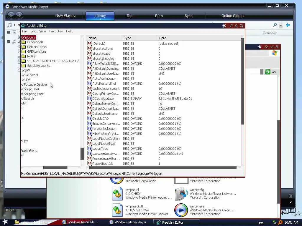Open the Registry Editor Edit menu
The image size is (302, 226).
pyautogui.click(x=33, y=31)
